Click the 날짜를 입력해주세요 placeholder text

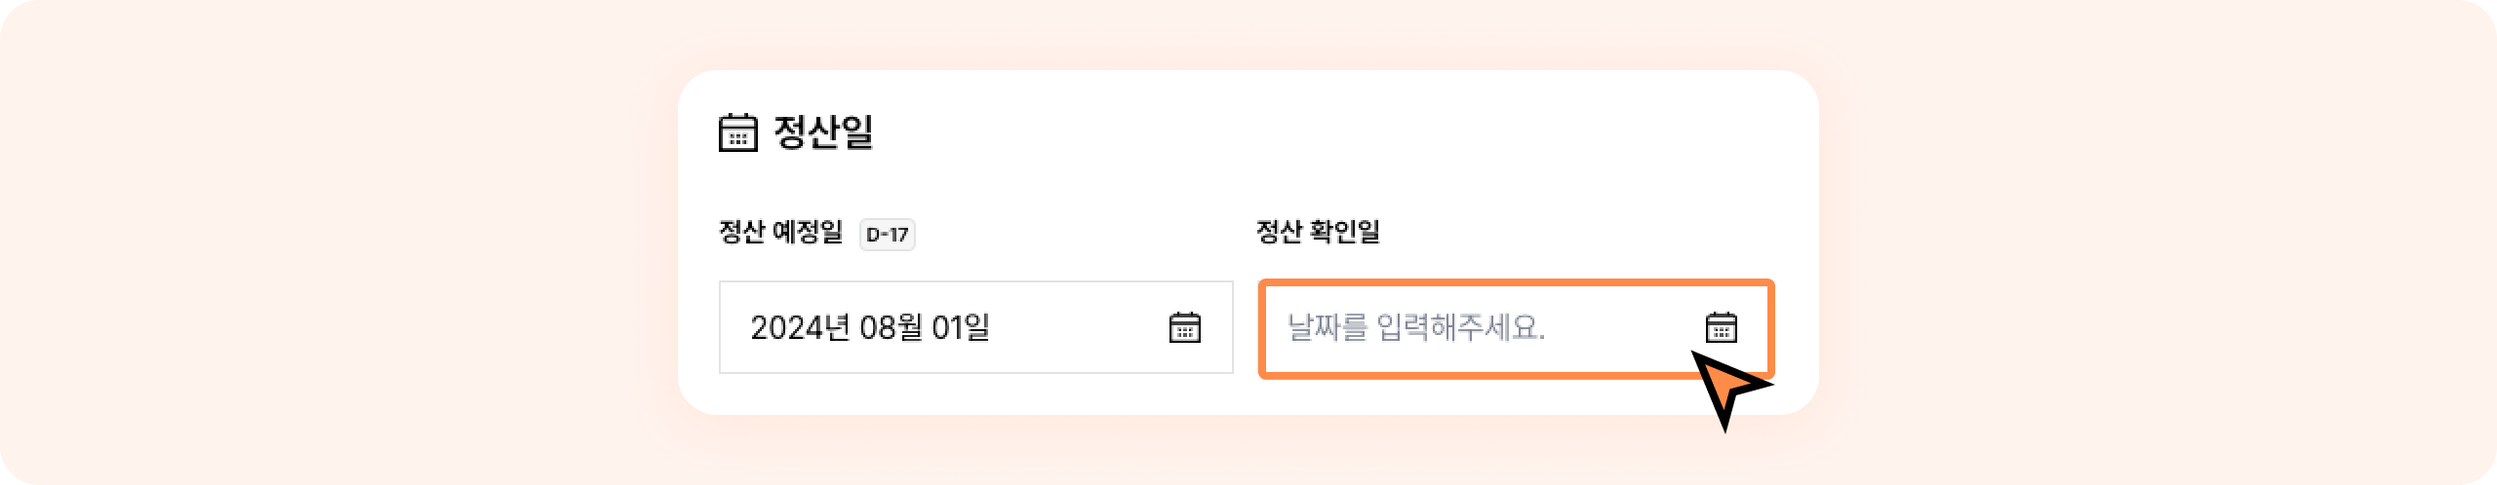1415,327
